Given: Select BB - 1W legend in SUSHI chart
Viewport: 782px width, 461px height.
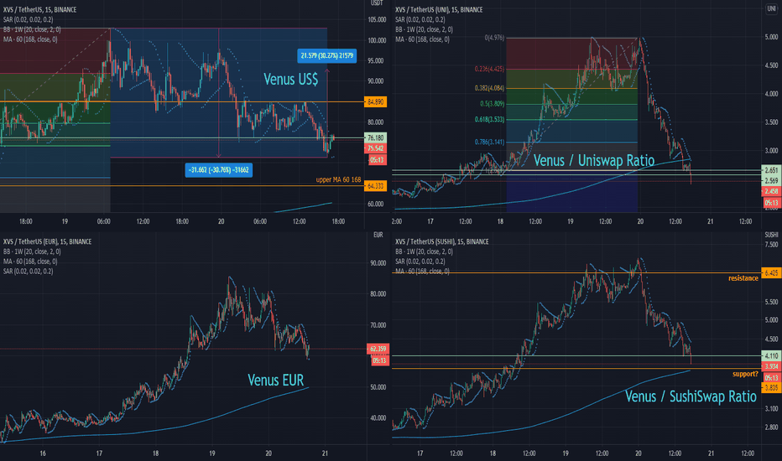Looking at the screenshot, I should pos(424,251).
